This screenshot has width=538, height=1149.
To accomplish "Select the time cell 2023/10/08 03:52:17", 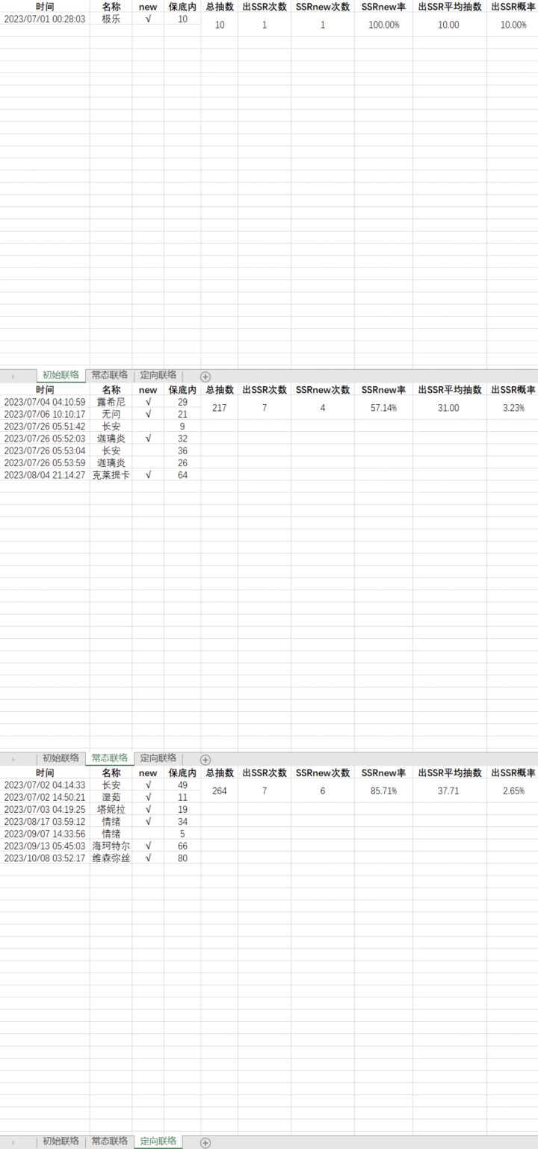I will (x=45, y=858).
